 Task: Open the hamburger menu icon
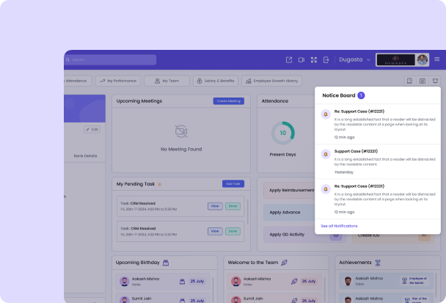(x=437, y=59)
